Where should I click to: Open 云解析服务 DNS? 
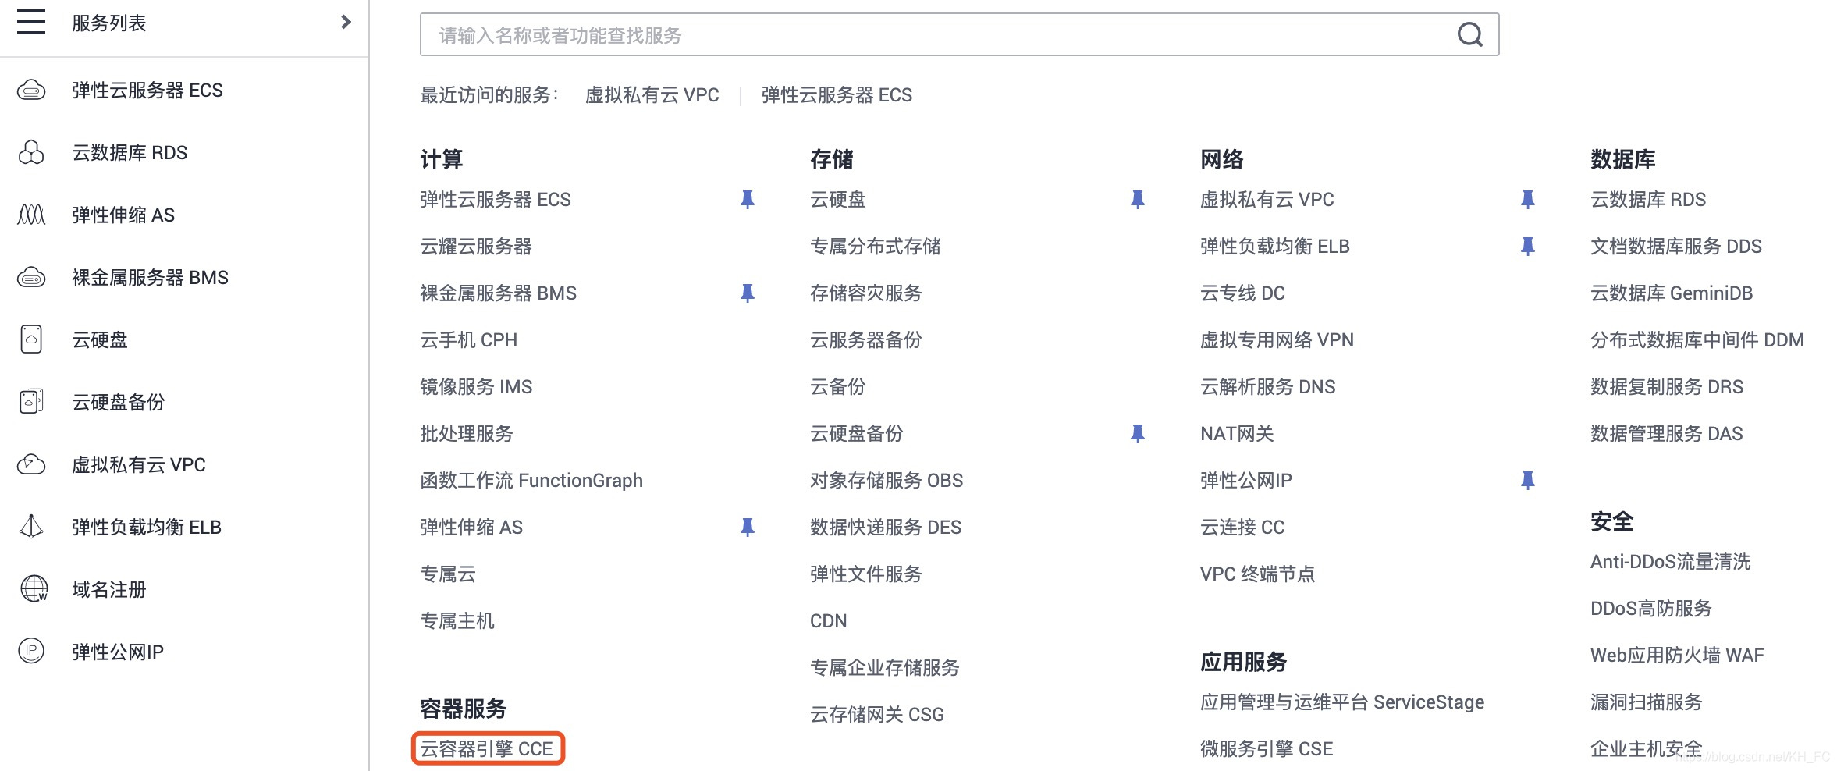[1268, 387]
